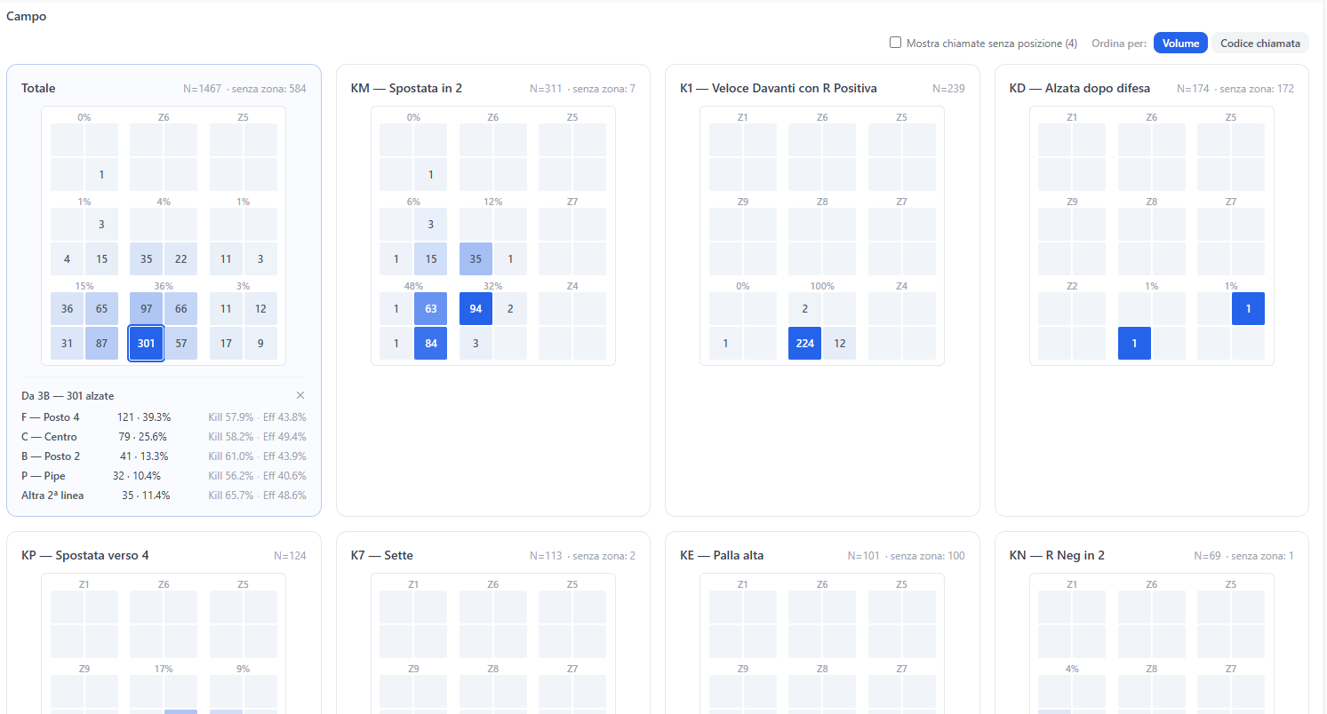Select the Kill 61.0% value for Posto 2
Image resolution: width=1327 pixels, height=714 pixels.
231,456
